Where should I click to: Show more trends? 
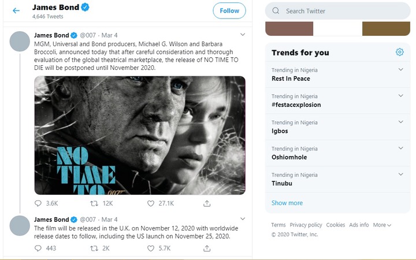tap(287, 203)
